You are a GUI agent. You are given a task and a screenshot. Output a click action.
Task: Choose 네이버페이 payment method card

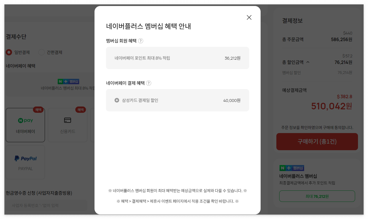[25, 125]
